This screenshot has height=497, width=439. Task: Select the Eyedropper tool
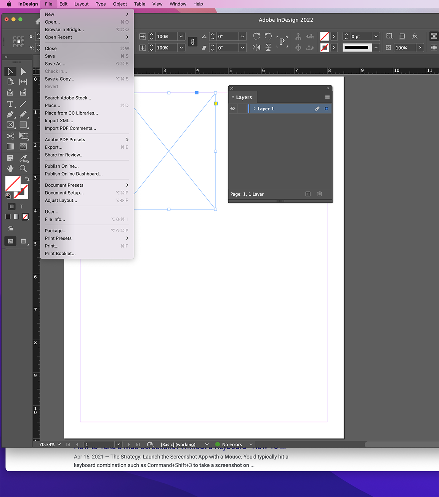point(23,158)
